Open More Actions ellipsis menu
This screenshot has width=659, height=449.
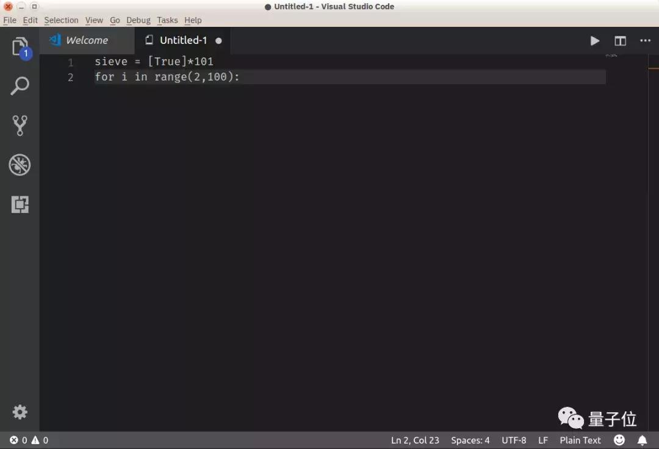pos(646,41)
